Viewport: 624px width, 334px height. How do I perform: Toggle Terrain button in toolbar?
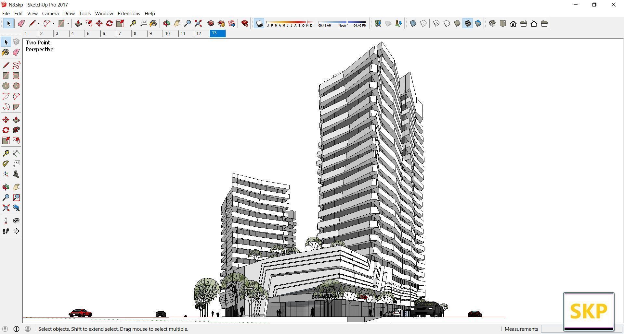point(388,23)
